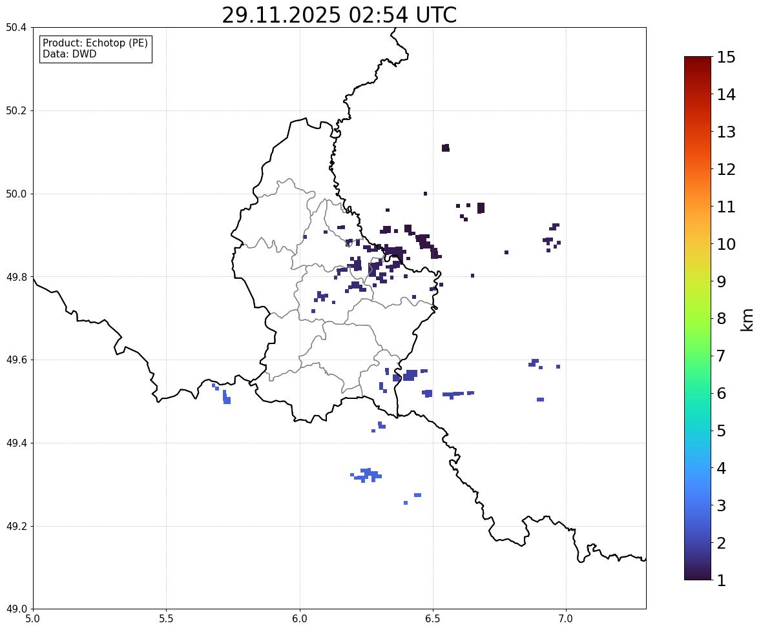Click the colorbar gradient scale

click(x=698, y=318)
